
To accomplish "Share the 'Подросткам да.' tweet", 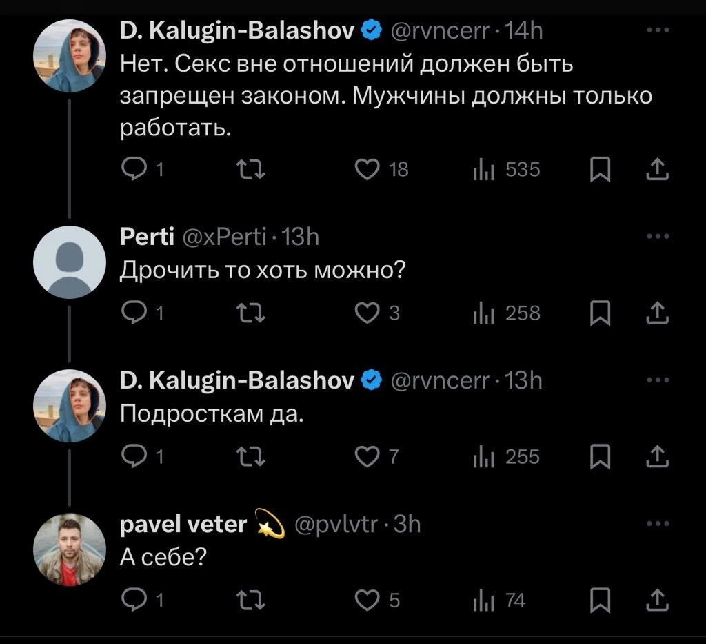I will tap(658, 456).
